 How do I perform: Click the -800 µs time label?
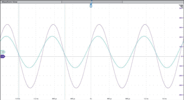click(x=54, y=99)
